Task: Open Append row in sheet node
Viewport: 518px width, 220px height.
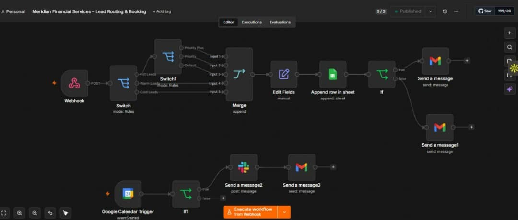Action: coord(333,75)
